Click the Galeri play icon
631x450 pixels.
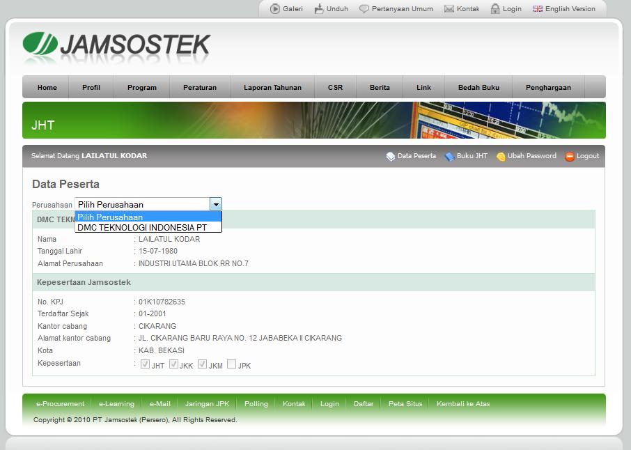tap(275, 8)
